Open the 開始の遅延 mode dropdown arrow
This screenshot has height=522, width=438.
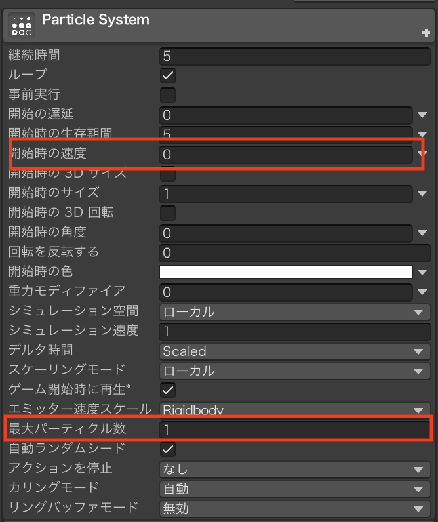click(x=422, y=115)
